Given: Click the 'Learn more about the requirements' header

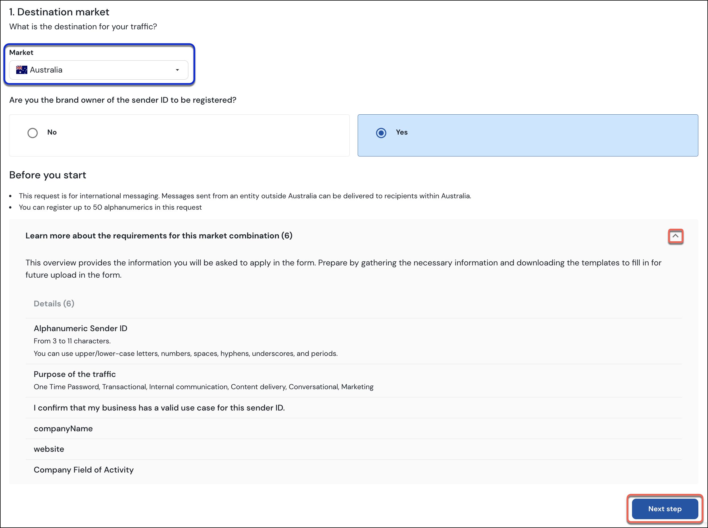Looking at the screenshot, I should (159, 236).
